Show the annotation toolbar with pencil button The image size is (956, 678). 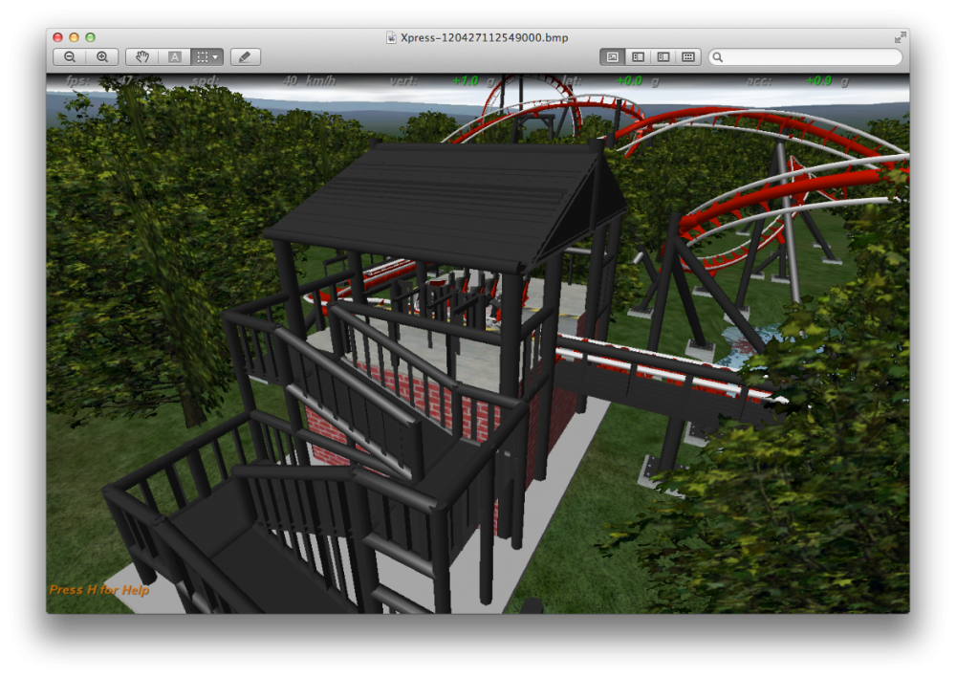245,57
